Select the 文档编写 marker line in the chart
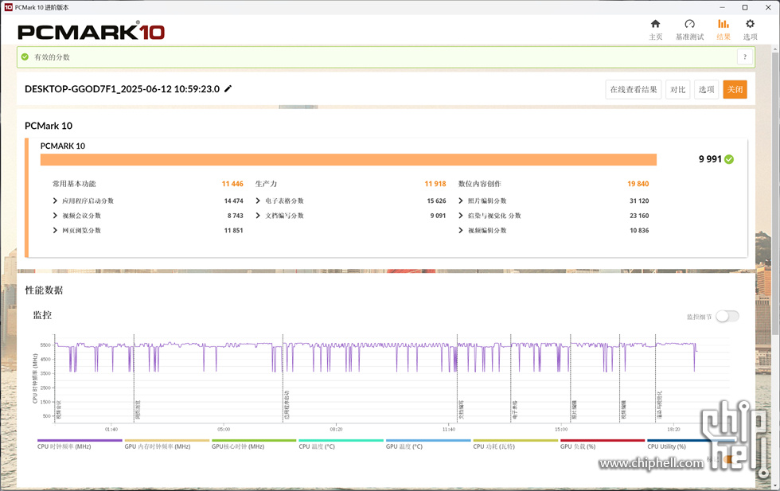Screen dimensions: 780x491 click(457, 378)
